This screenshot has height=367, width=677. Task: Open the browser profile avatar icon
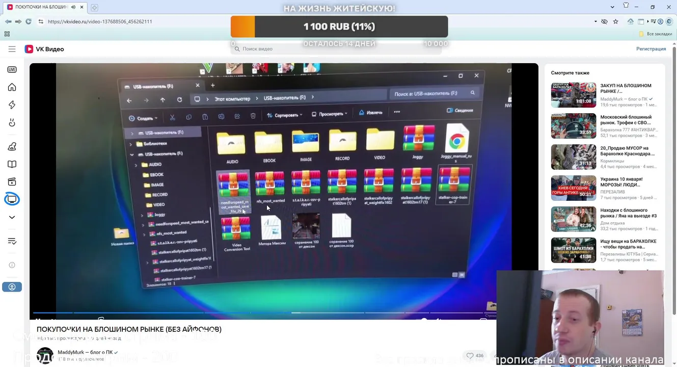[x=661, y=21]
